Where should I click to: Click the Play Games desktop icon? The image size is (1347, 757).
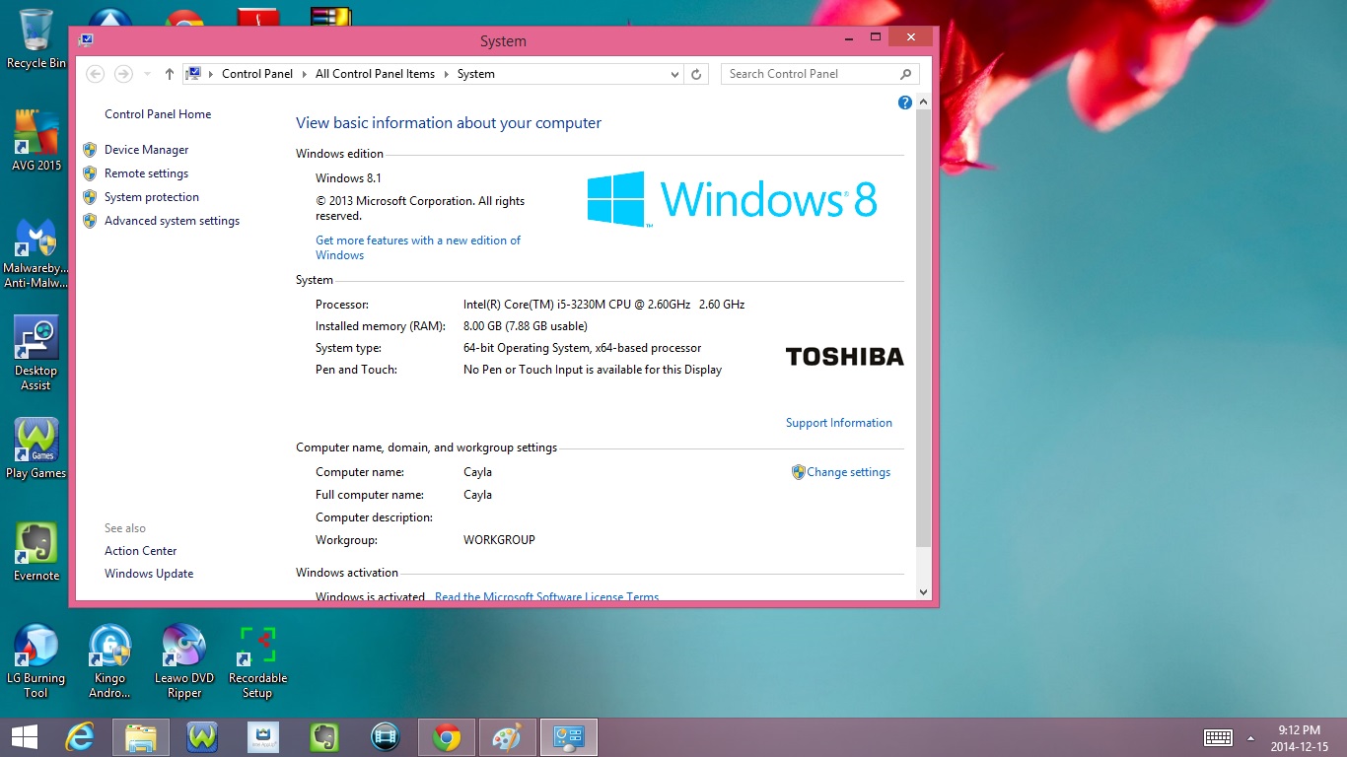click(x=35, y=449)
